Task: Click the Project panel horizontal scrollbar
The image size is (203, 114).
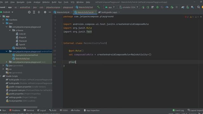Action: pos(19,107)
